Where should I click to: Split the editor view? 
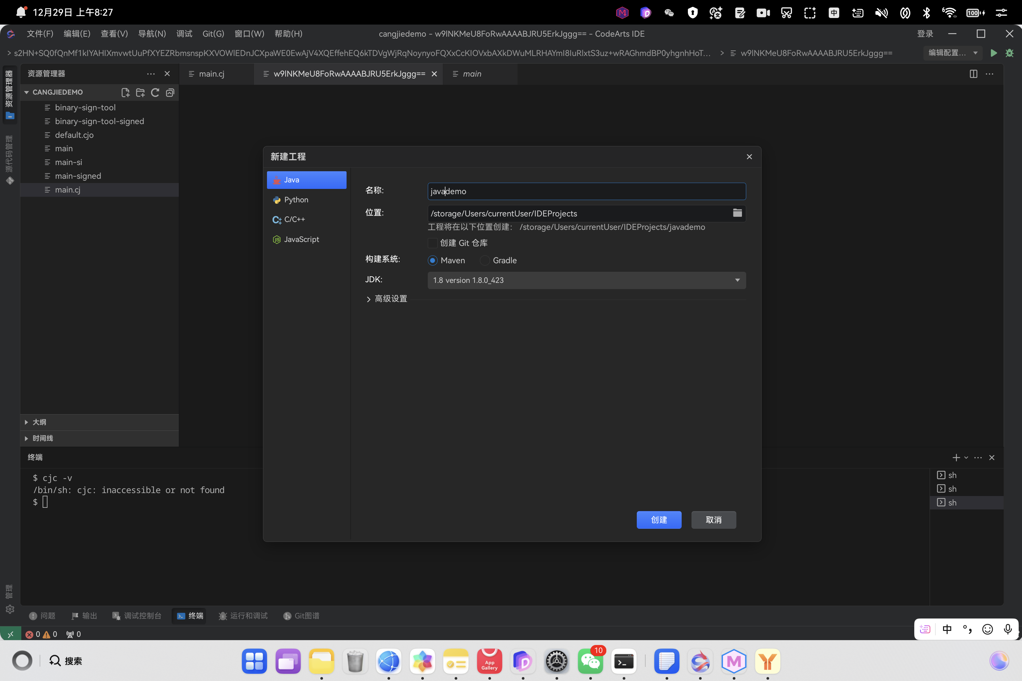click(x=973, y=74)
